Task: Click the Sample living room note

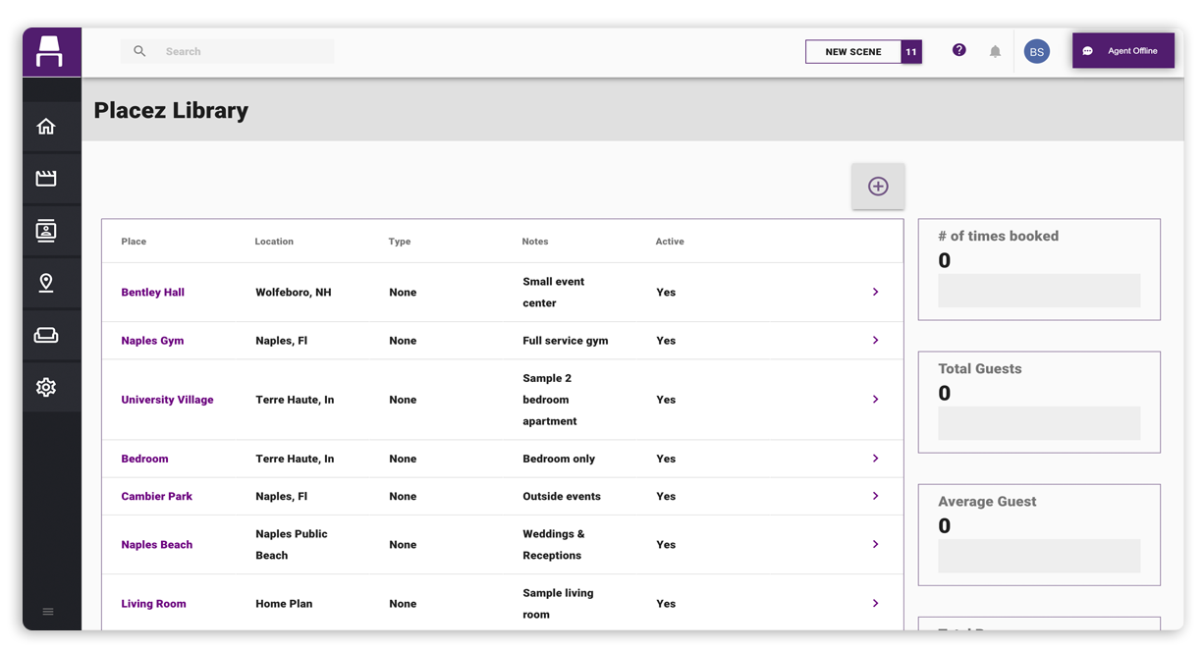Action: (558, 604)
